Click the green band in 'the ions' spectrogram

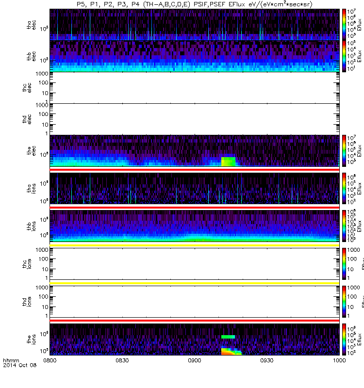click(x=228, y=337)
